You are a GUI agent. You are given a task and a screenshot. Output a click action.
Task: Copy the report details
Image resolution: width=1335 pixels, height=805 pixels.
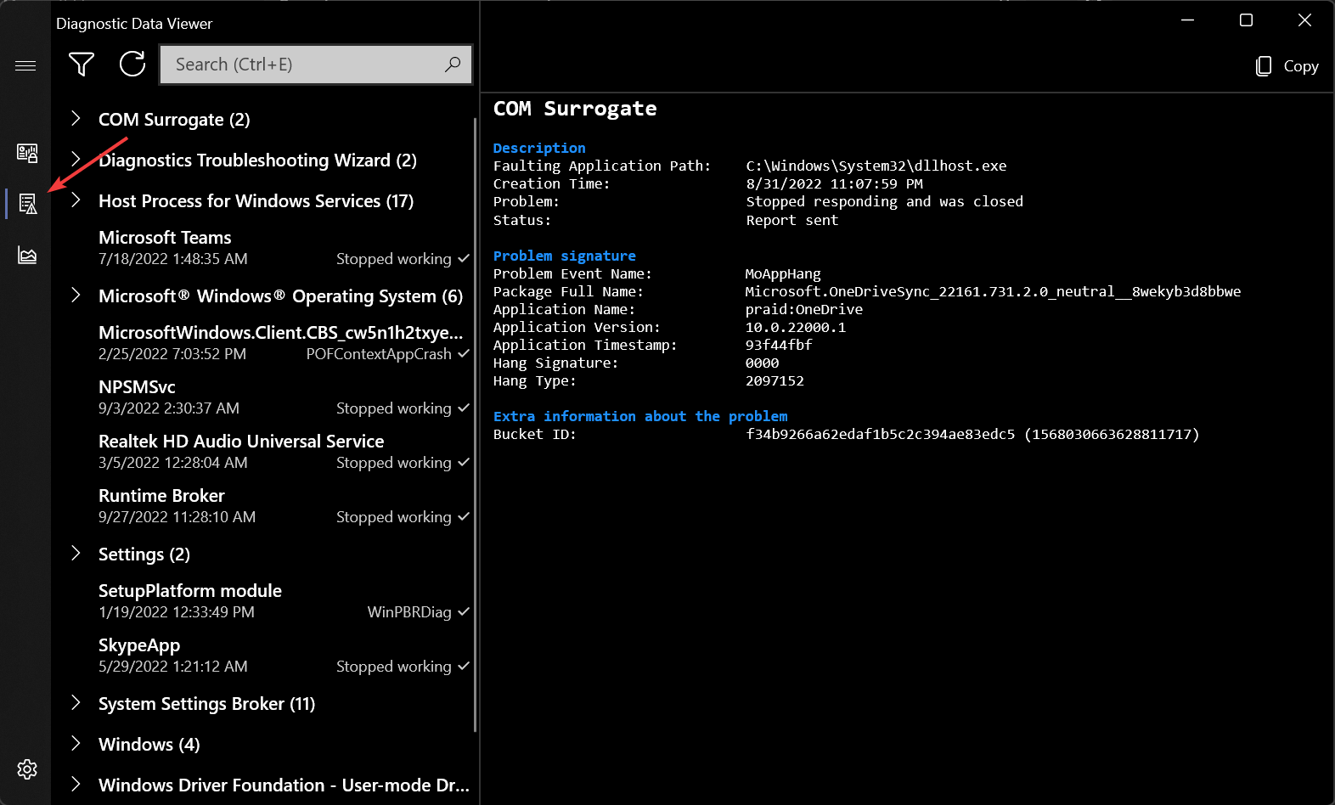point(1287,66)
